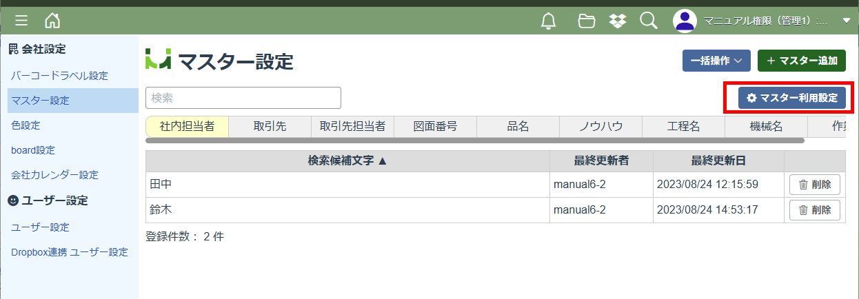The width and height of the screenshot is (859, 299).
Task: Open マスター利用設定 button
Action: pos(792,99)
